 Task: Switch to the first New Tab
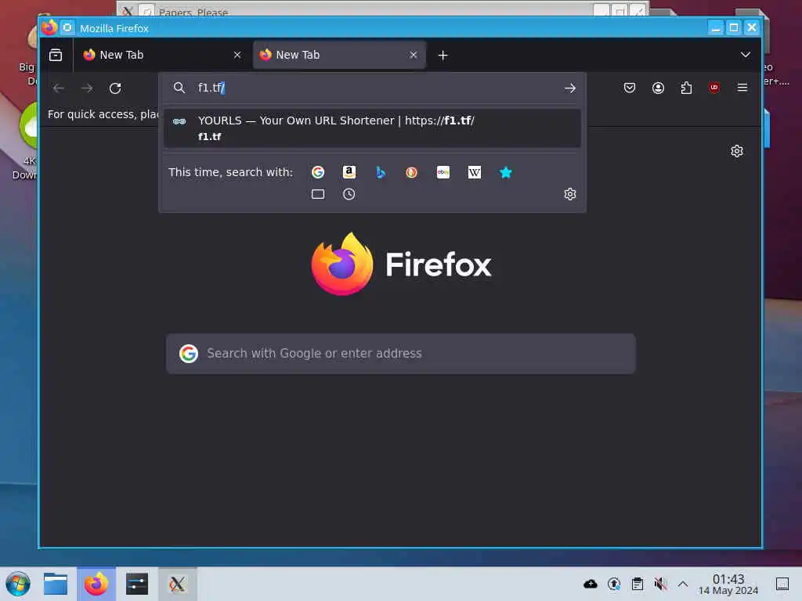(x=163, y=55)
